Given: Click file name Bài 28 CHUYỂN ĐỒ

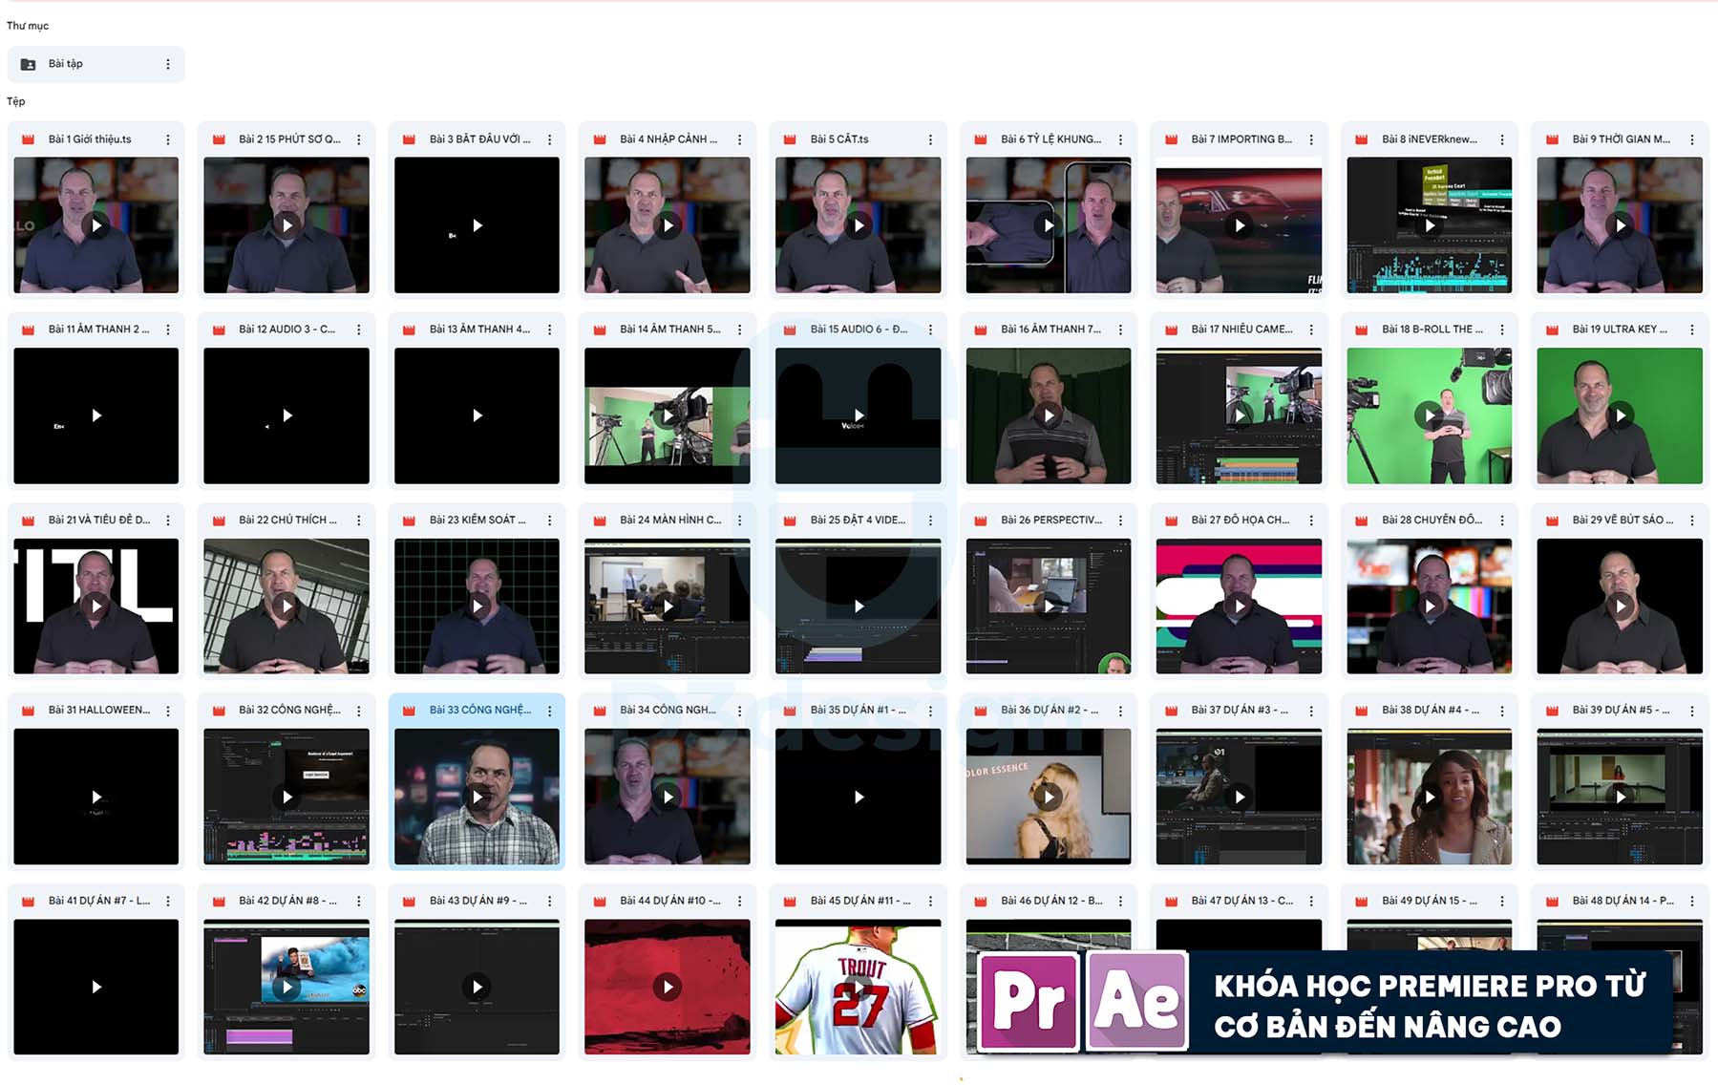Looking at the screenshot, I should click(1432, 521).
